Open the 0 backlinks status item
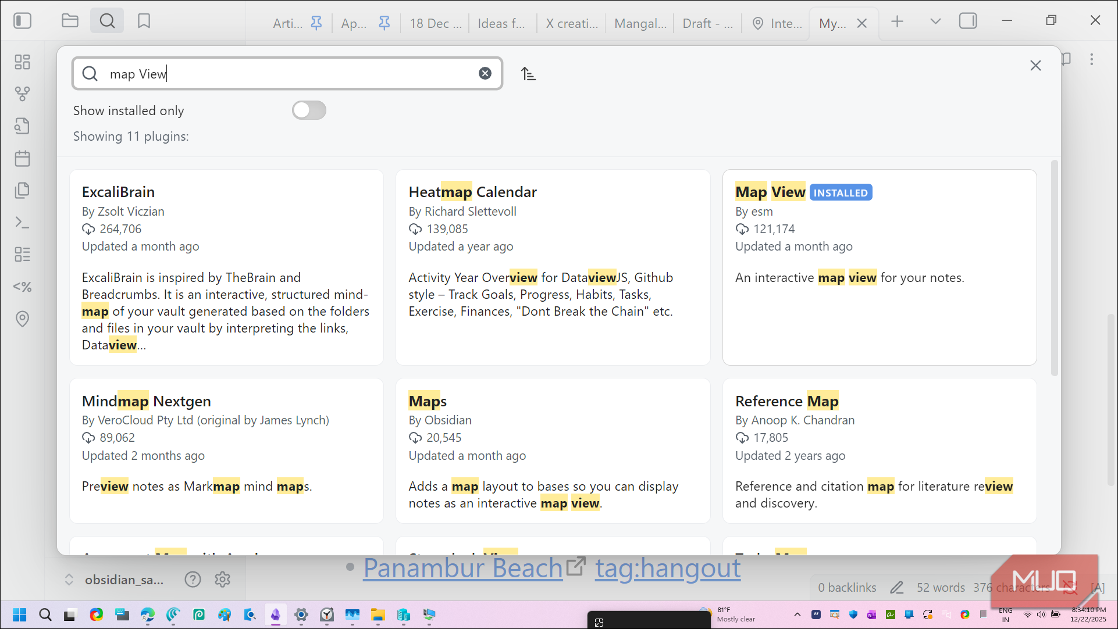 coord(847,588)
